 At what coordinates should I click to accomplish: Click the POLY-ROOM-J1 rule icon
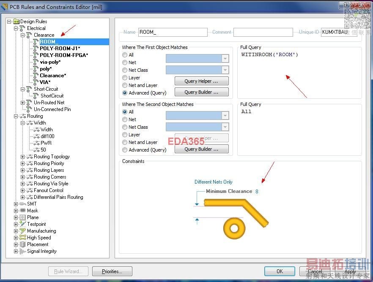(x=36, y=49)
